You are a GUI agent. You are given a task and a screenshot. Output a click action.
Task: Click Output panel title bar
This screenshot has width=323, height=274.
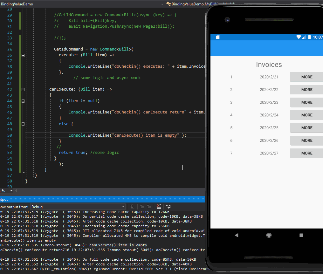coord(102,199)
